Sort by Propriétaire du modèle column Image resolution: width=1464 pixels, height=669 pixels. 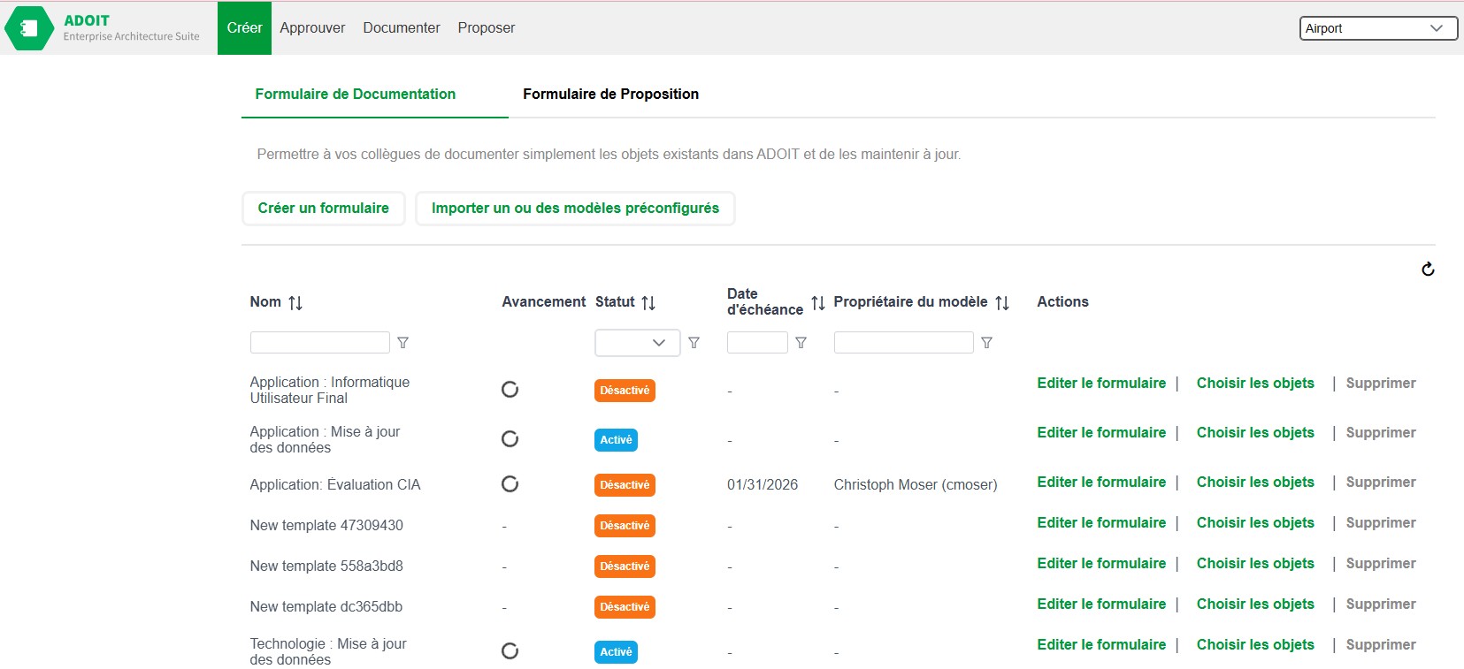(1002, 302)
